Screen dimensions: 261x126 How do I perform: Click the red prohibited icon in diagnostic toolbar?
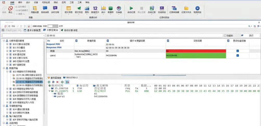coord(5,26)
